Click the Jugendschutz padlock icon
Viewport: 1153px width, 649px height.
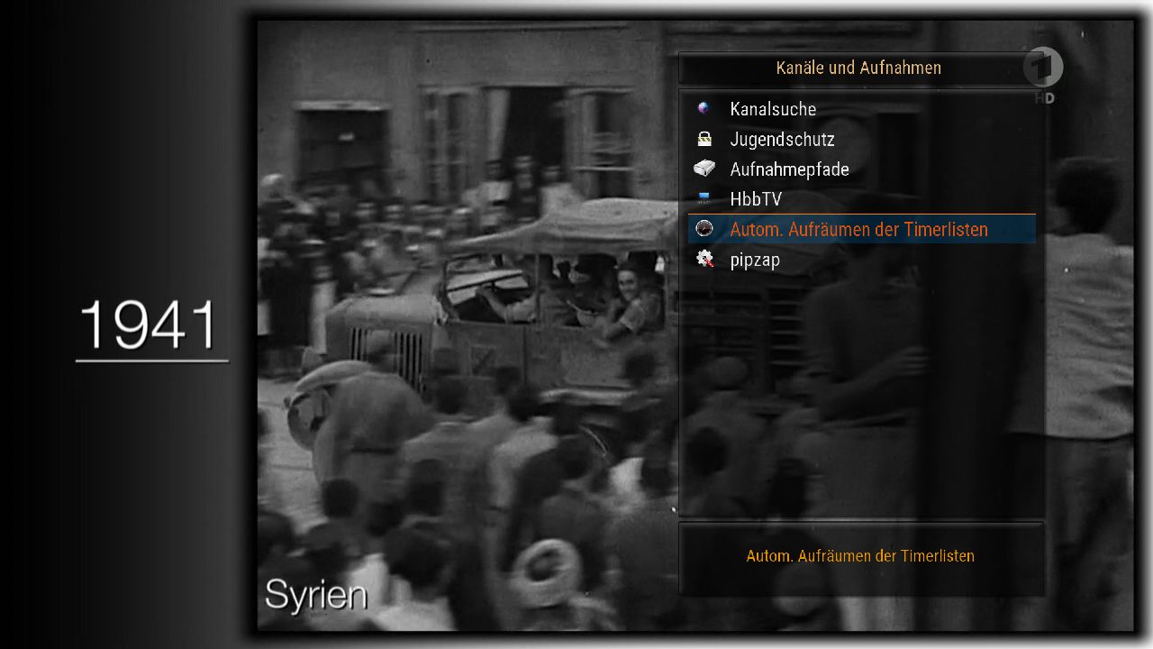pyautogui.click(x=704, y=139)
